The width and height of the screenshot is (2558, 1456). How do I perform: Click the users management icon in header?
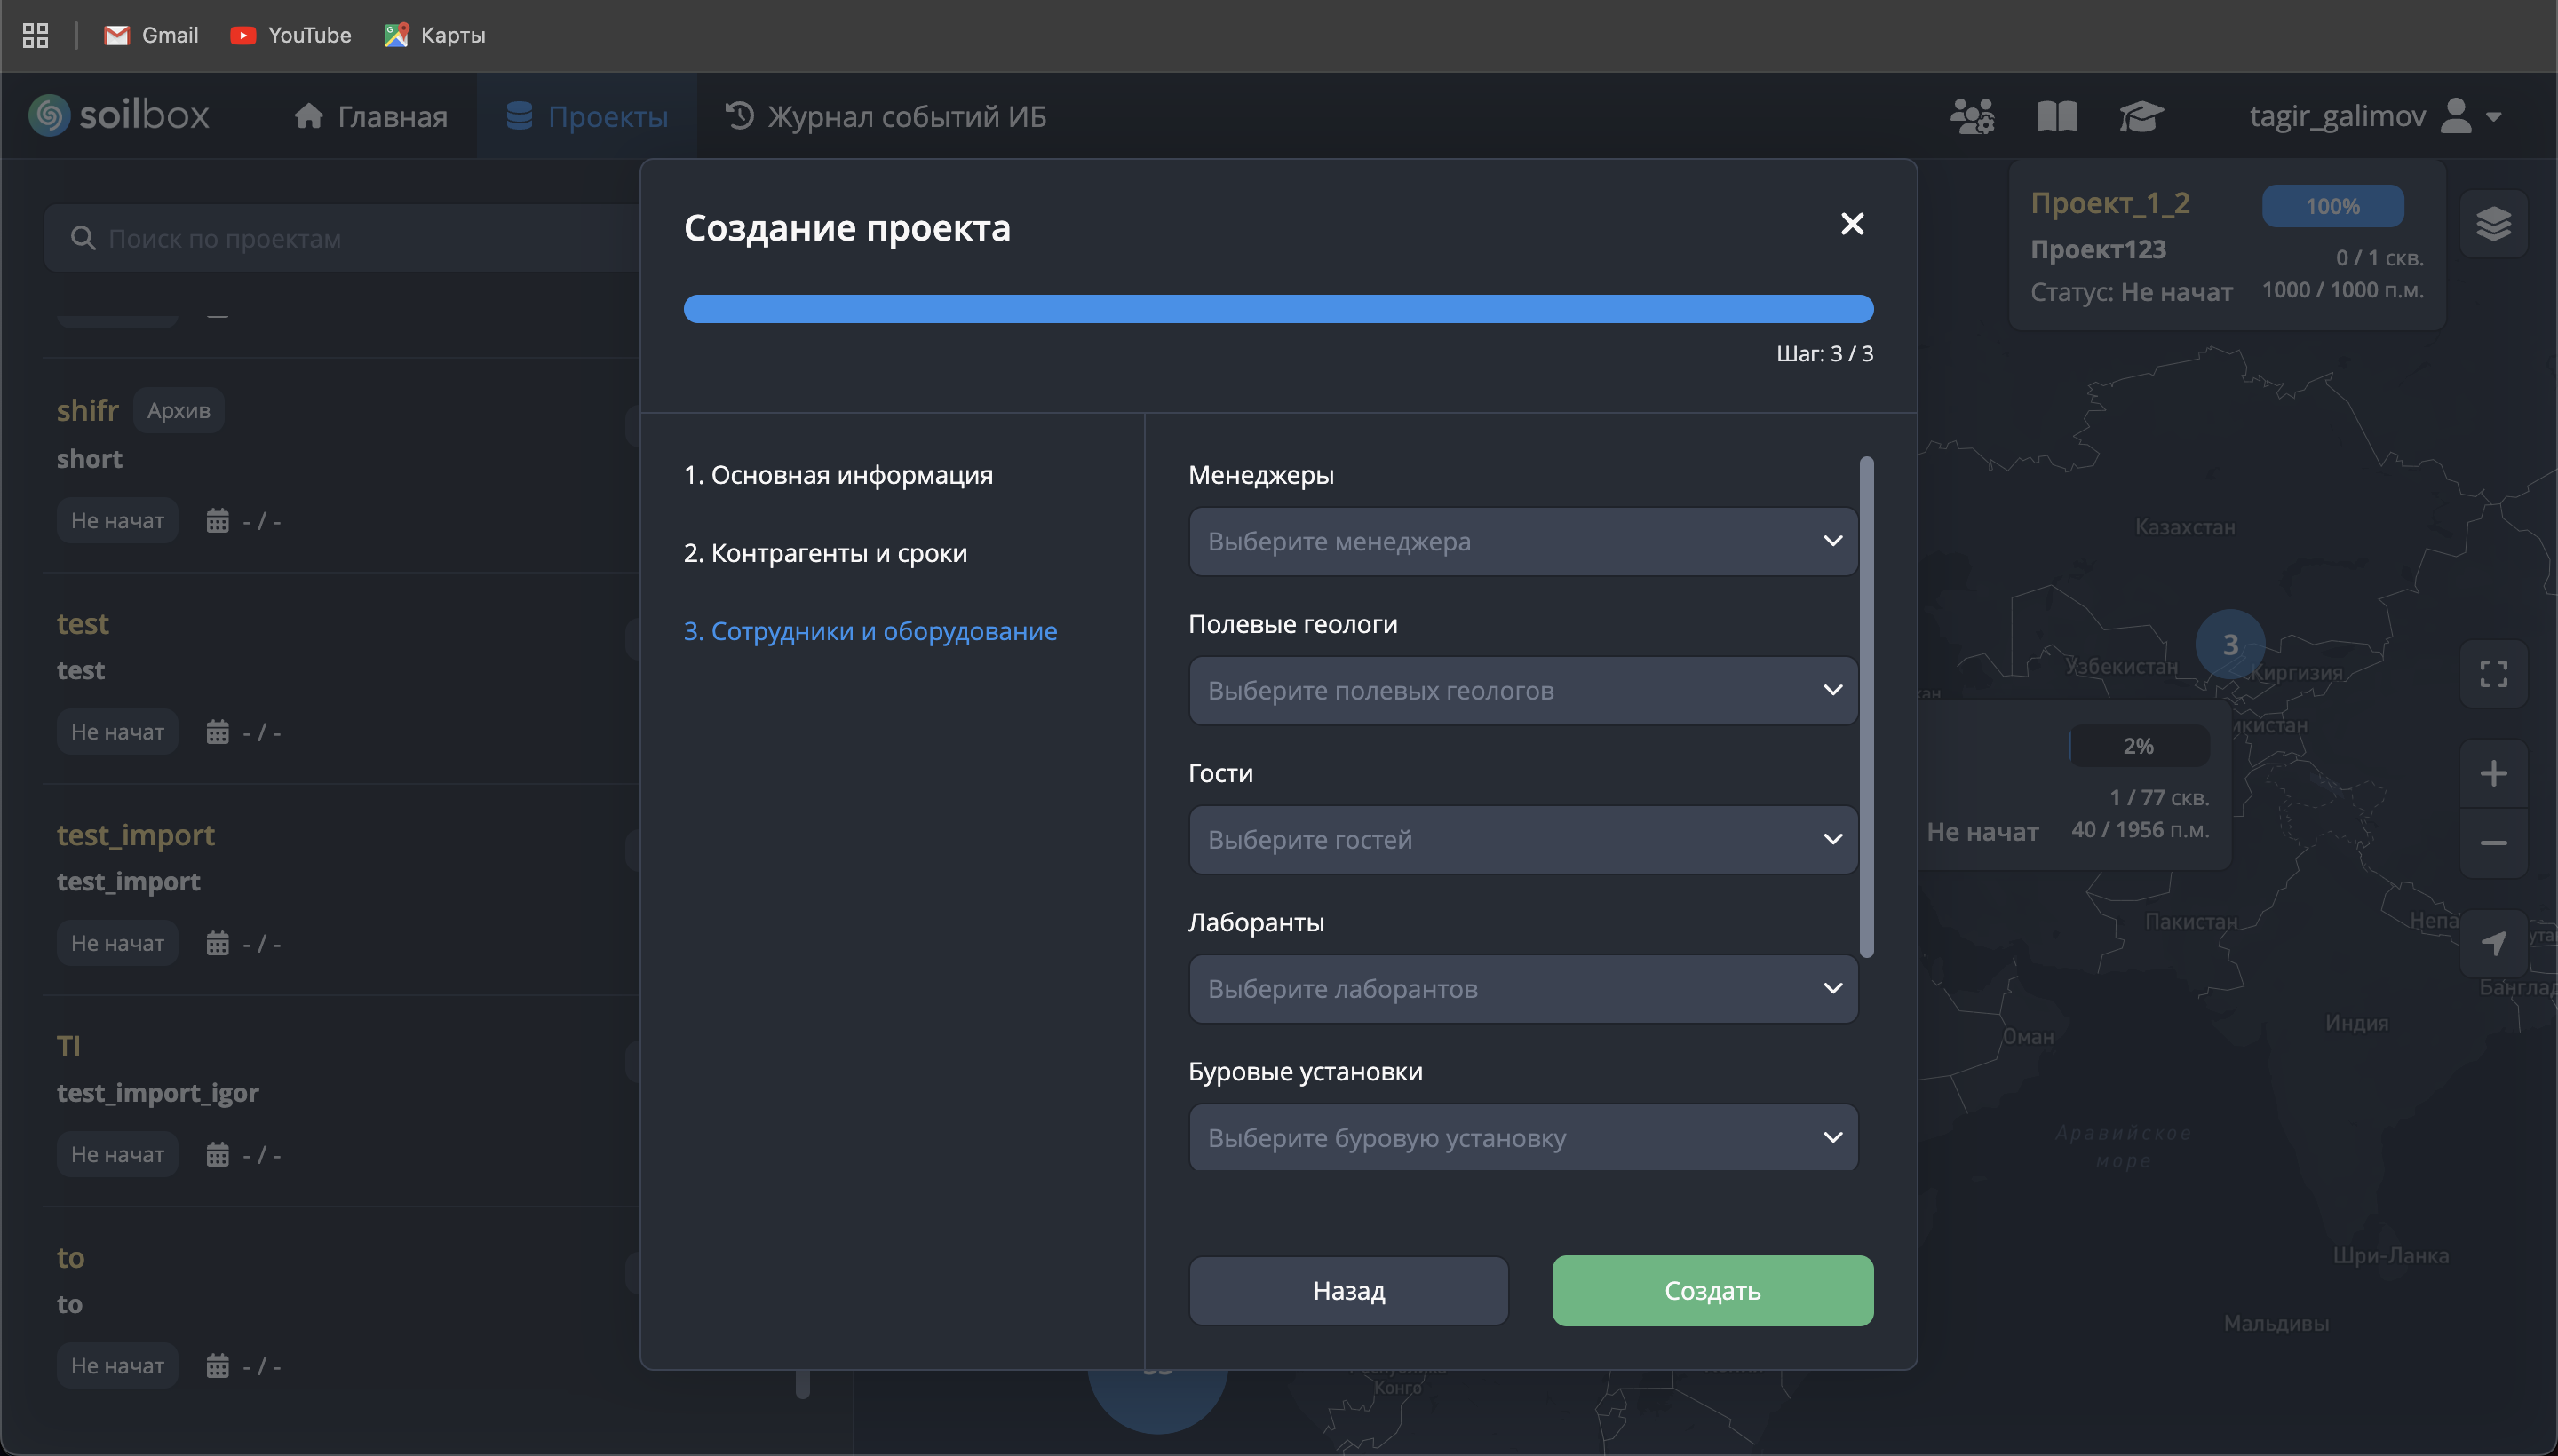[x=1972, y=116]
